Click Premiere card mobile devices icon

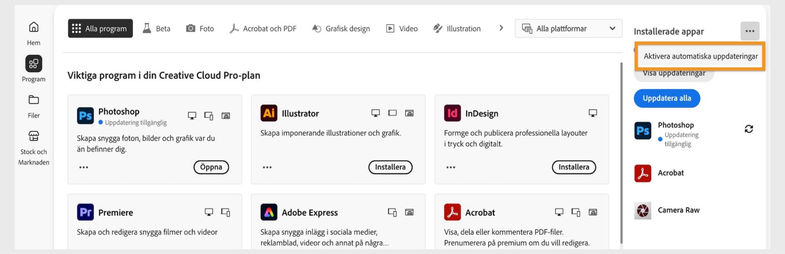pyautogui.click(x=226, y=212)
